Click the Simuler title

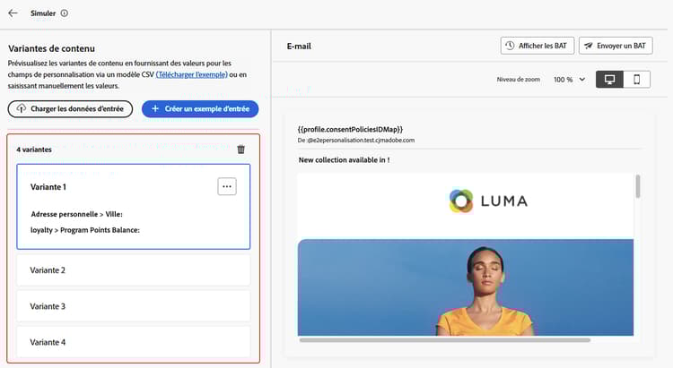coord(43,13)
